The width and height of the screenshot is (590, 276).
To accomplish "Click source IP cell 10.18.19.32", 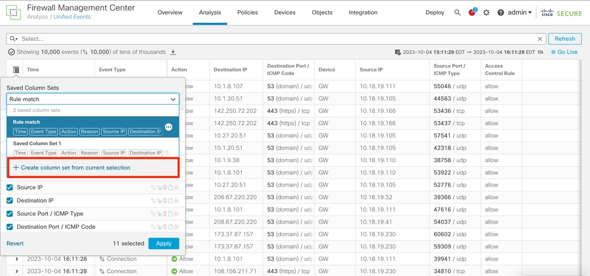I will click(x=376, y=197).
